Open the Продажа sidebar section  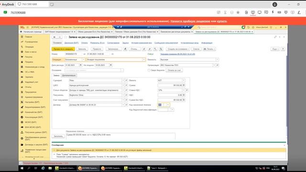point(29,62)
